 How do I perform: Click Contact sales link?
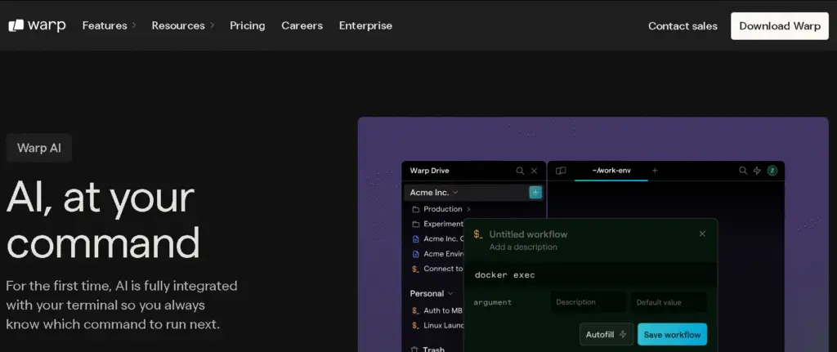(x=683, y=26)
